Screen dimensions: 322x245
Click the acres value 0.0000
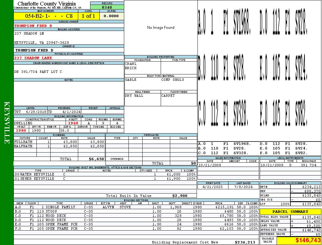click(x=111, y=16)
